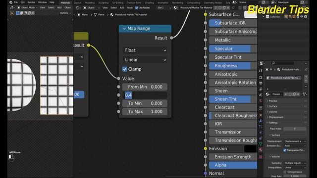Click the To Min value field

point(145,103)
